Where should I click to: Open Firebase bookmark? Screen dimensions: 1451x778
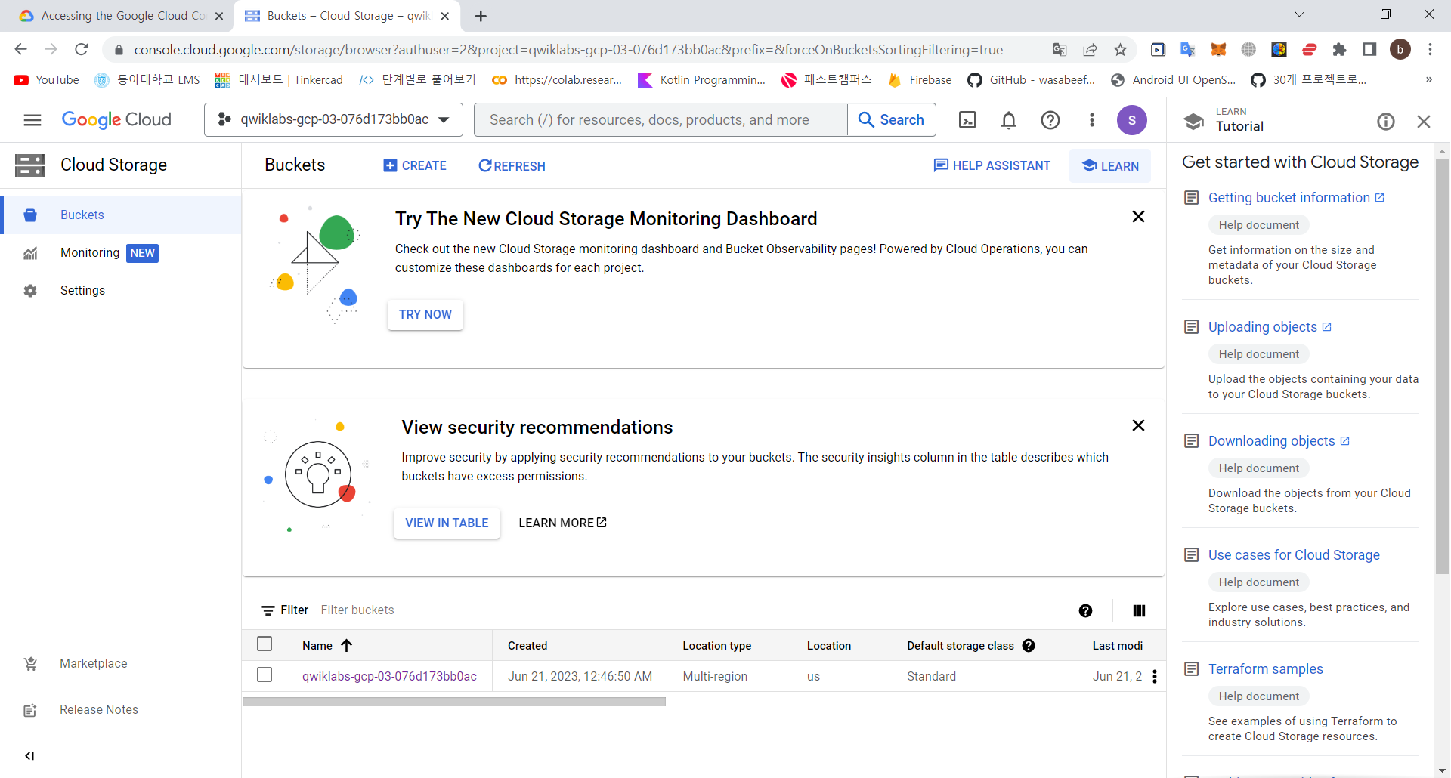click(920, 80)
